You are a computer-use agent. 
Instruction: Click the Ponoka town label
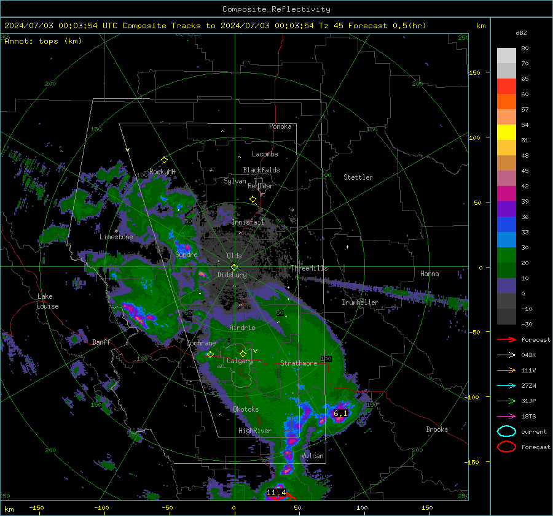click(x=280, y=126)
